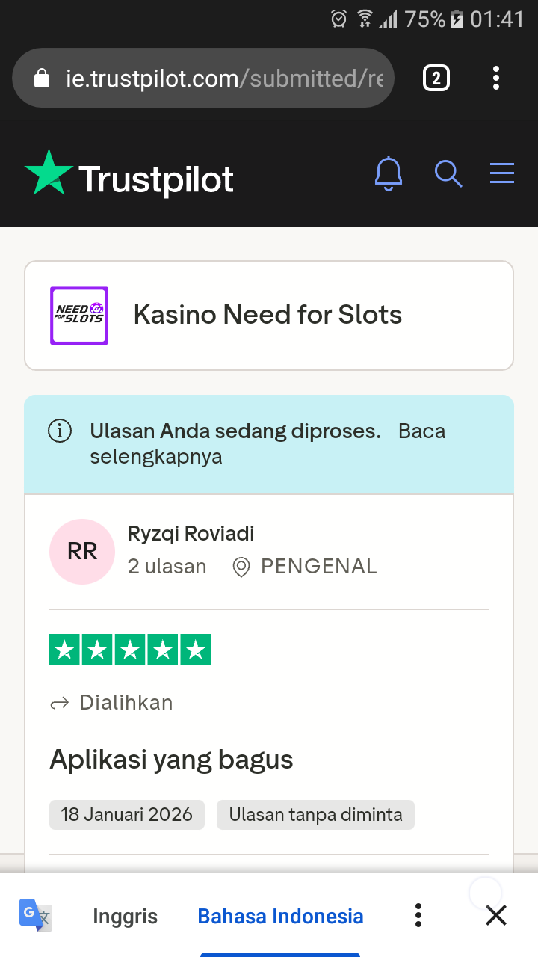The width and height of the screenshot is (538, 957).
Task: Tap the Google Translate icon
Action: point(35,915)
